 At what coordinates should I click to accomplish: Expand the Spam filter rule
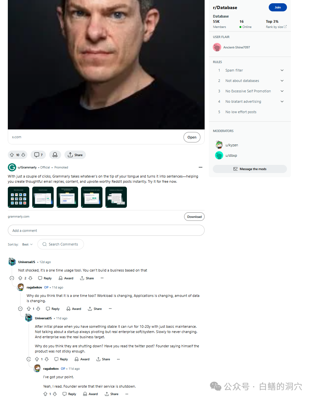tap(282, 70)
